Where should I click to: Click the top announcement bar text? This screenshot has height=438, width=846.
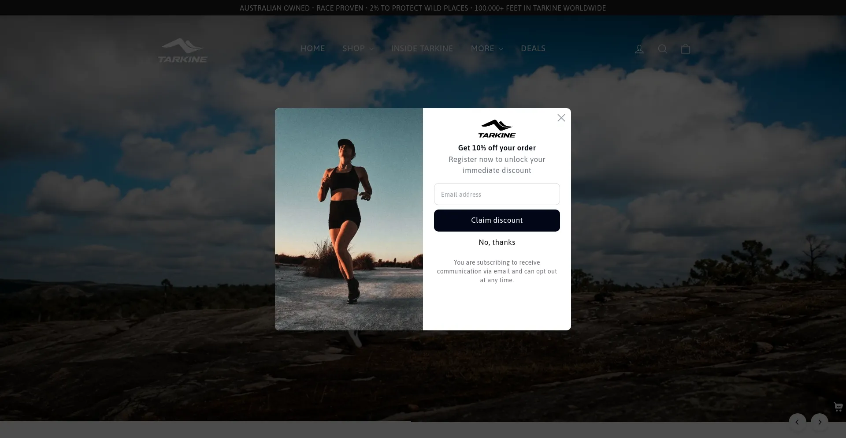(423, 8)
